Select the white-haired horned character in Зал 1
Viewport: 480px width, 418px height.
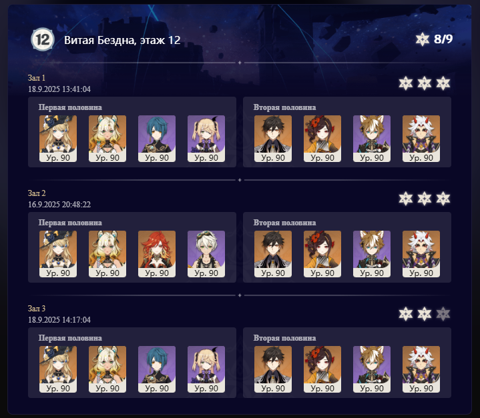pos(421,139)
